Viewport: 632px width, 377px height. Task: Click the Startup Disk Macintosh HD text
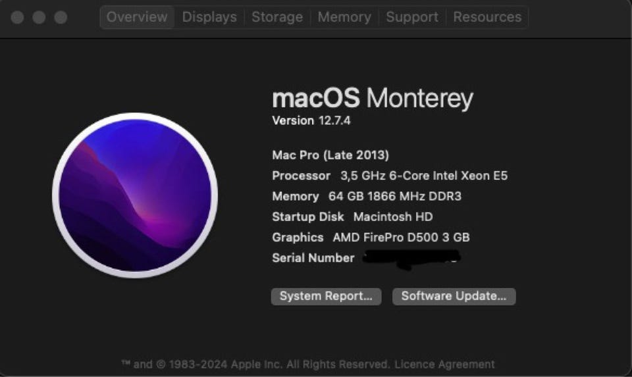pyautogui.click(x=352, y=216)
